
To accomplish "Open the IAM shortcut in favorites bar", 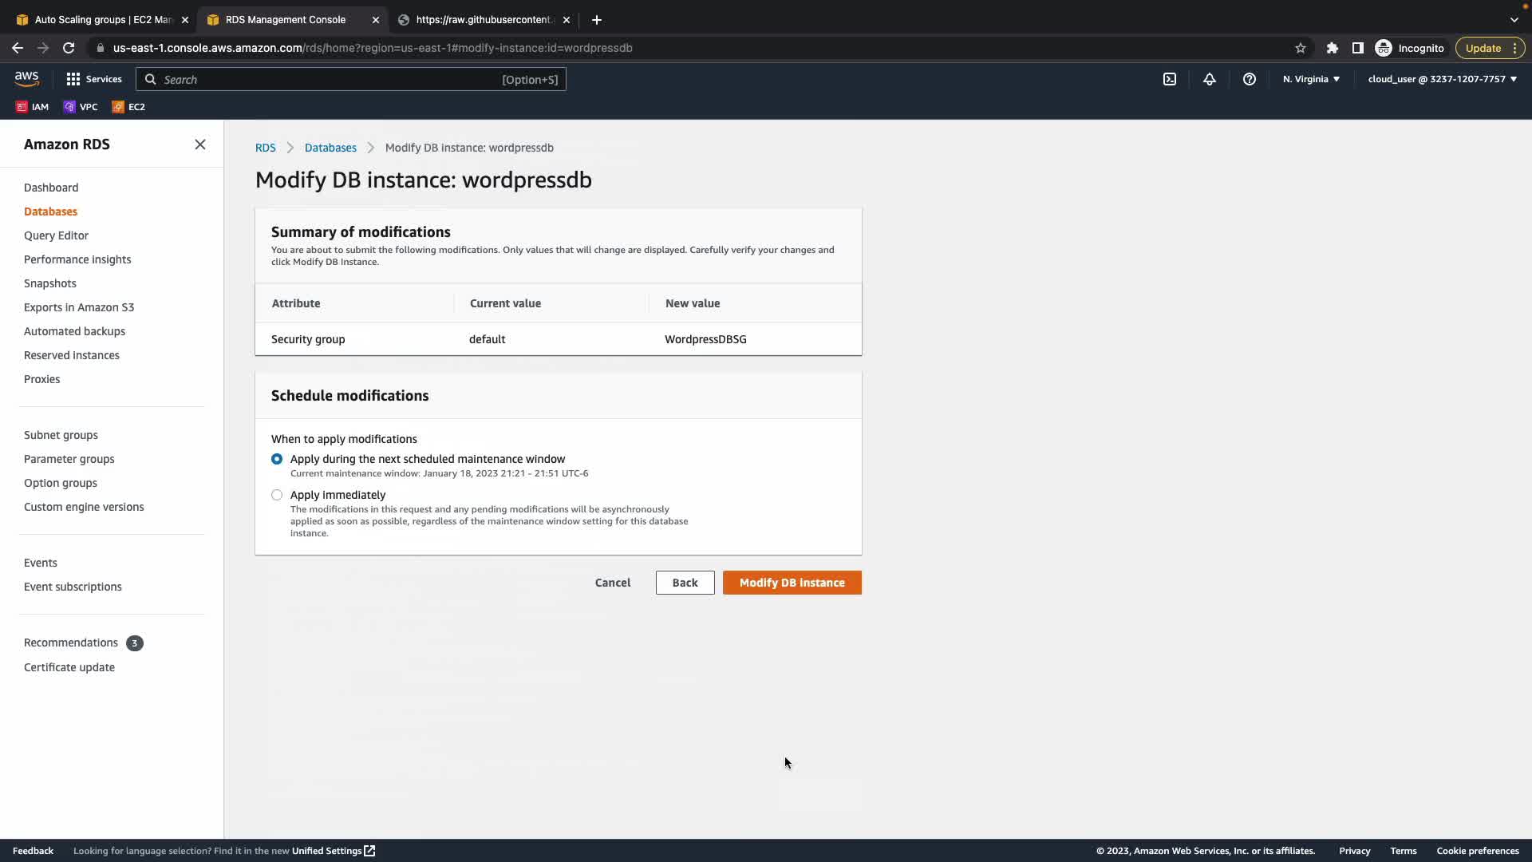I will (x=33, y=107).
